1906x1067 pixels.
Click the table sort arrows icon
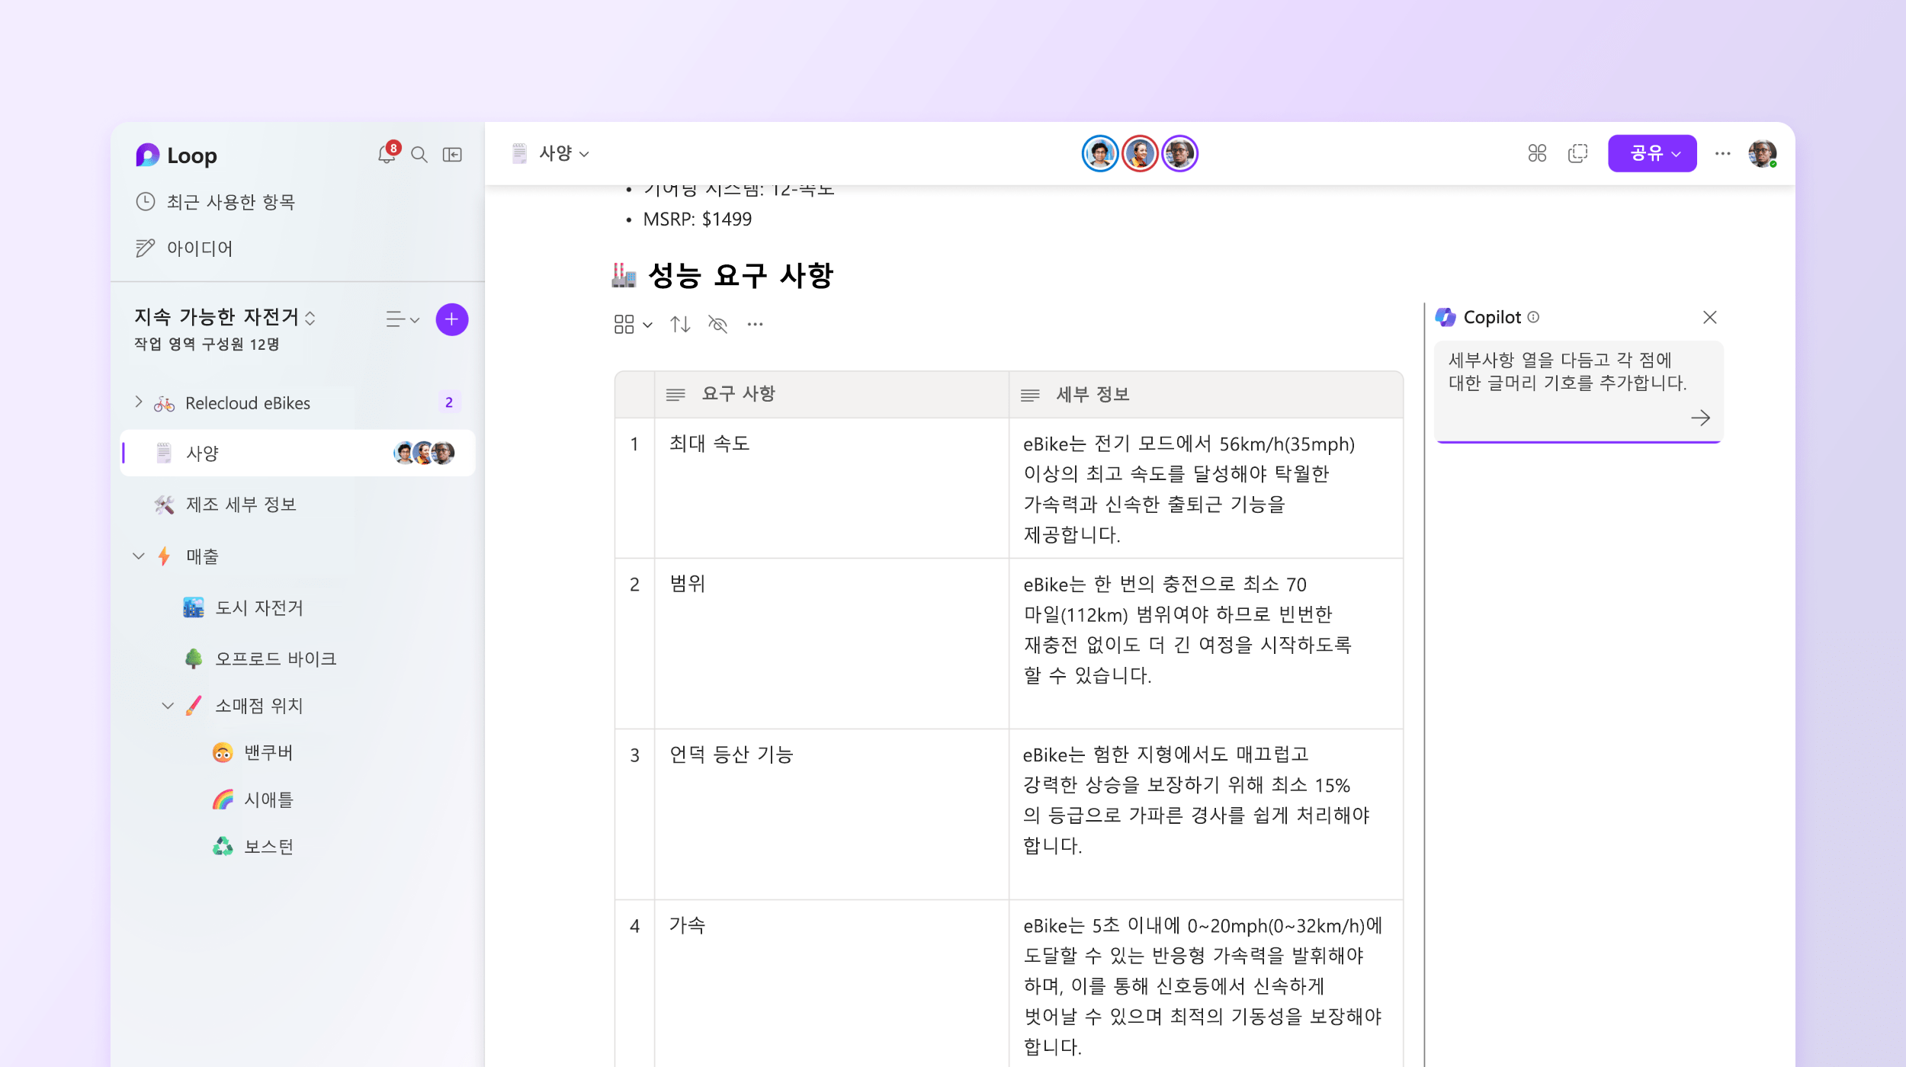pyautogui.click(x=680, y=325)
